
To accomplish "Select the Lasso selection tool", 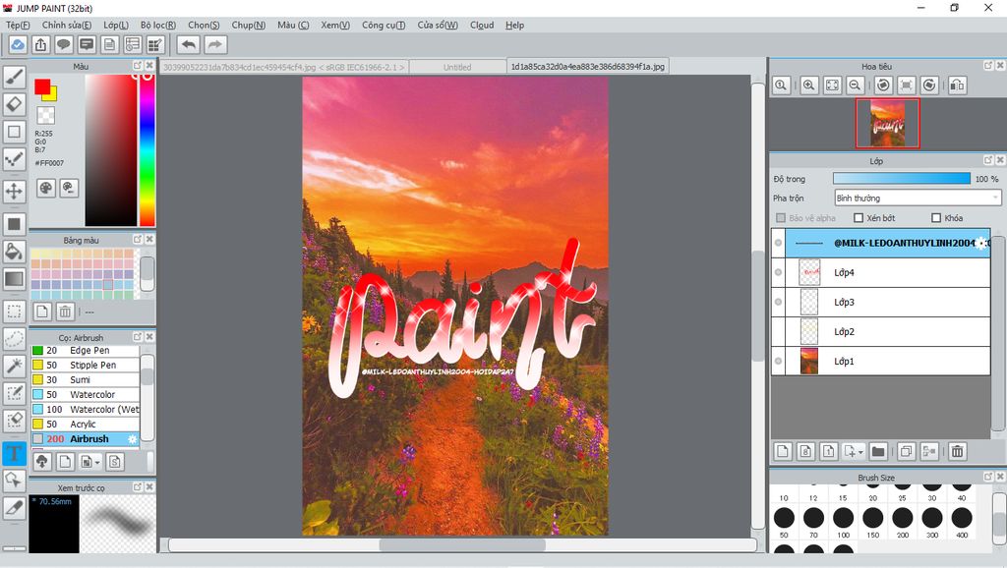I will [x=14, y=338].
